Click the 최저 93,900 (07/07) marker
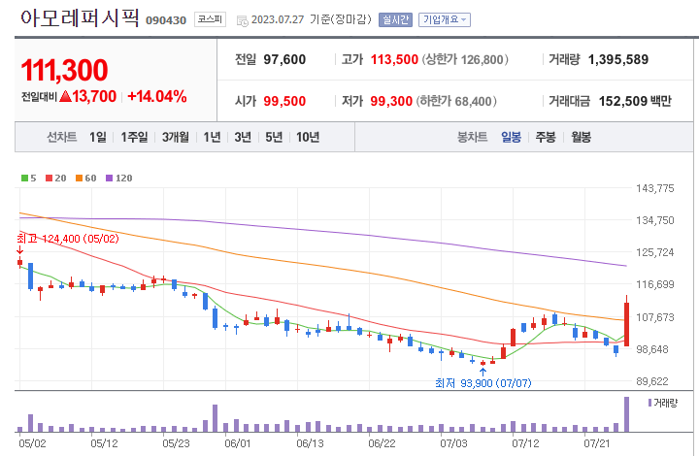 tap(483, 383)
